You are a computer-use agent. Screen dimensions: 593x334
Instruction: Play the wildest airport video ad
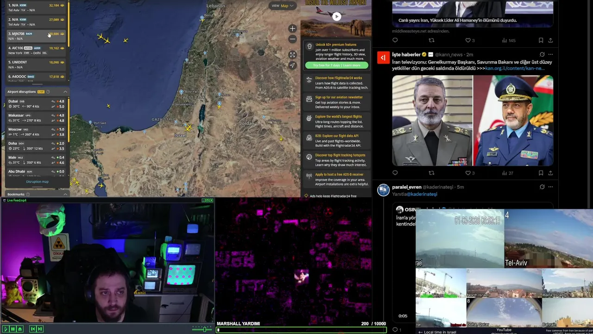337,16
